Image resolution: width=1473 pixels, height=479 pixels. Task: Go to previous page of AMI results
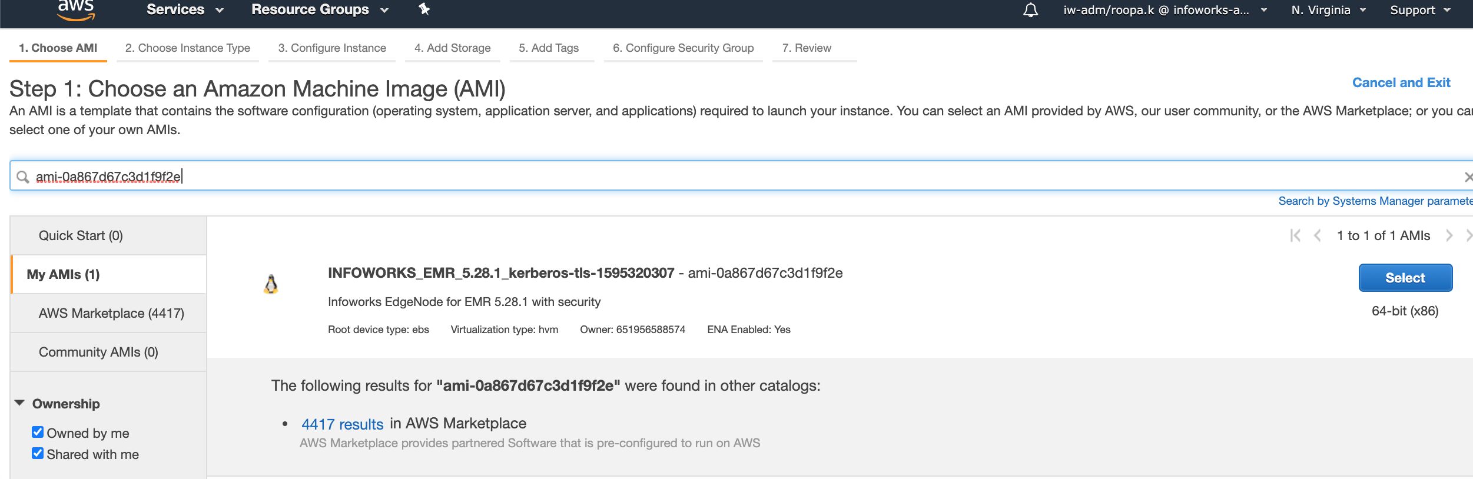coord(1318,236)
